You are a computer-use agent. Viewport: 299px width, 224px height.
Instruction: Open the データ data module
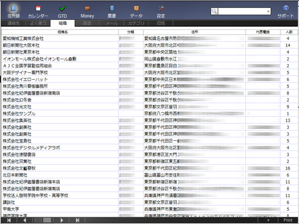point(136,11)
